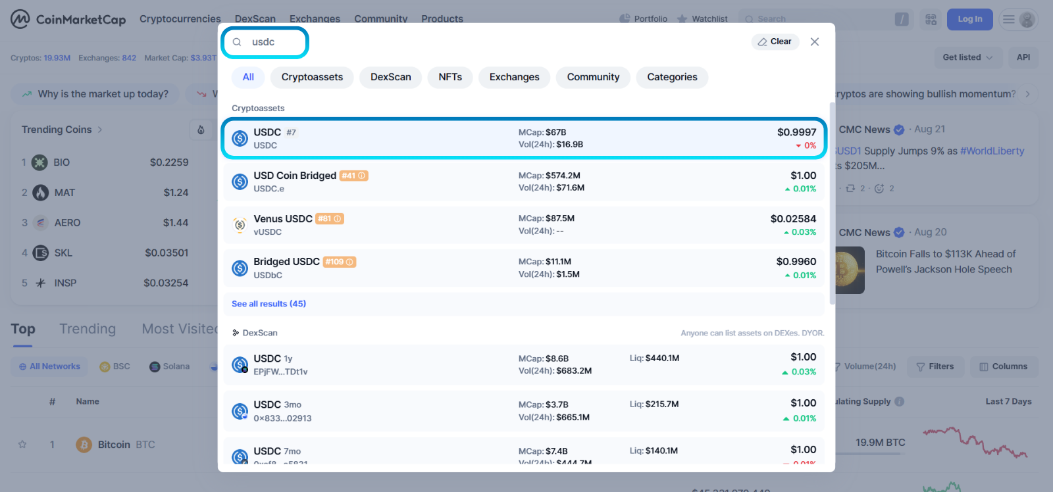Click the search results scrollbar

click(833, 204)
